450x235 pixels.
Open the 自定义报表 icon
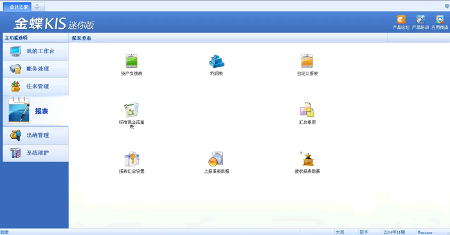307,61
